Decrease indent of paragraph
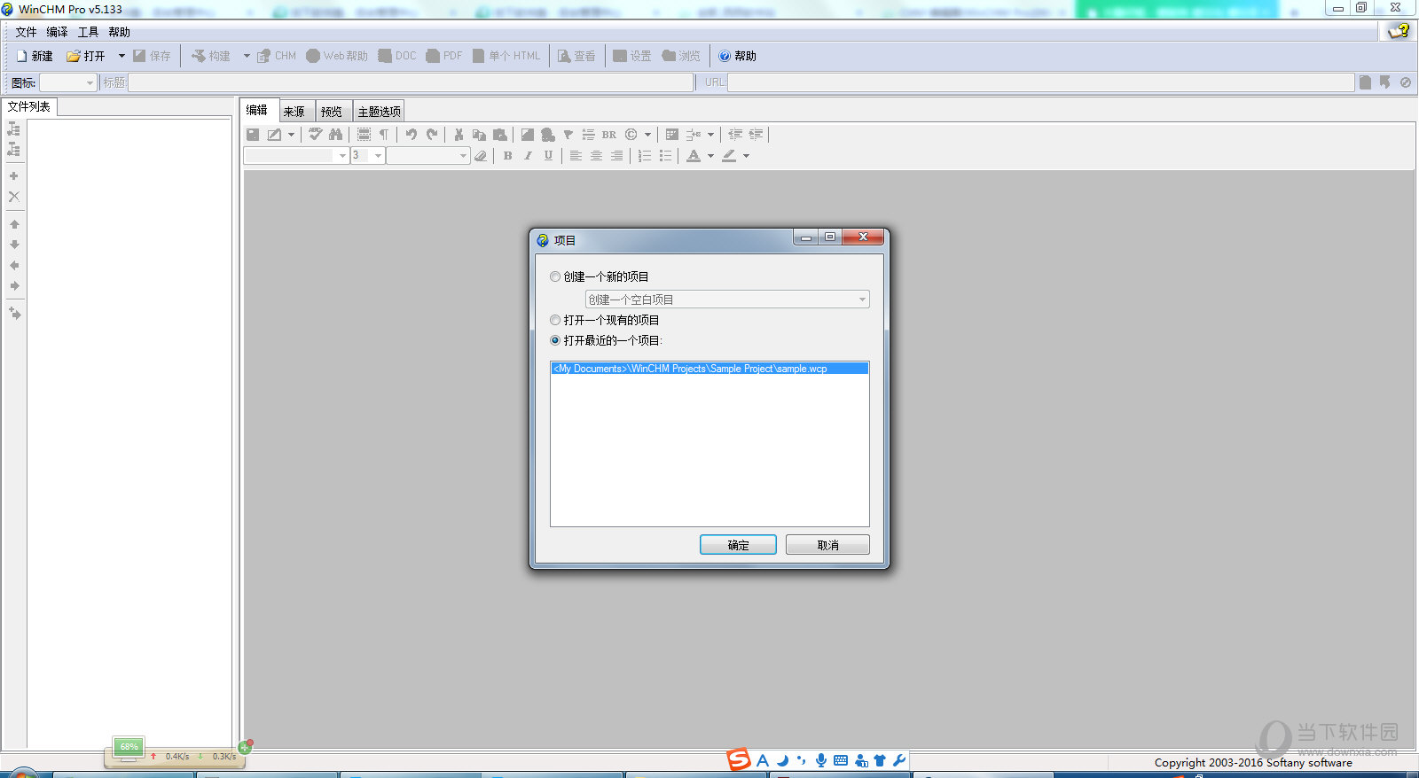Viewport: 1419px width, 778px height. (x=735, y=135)
